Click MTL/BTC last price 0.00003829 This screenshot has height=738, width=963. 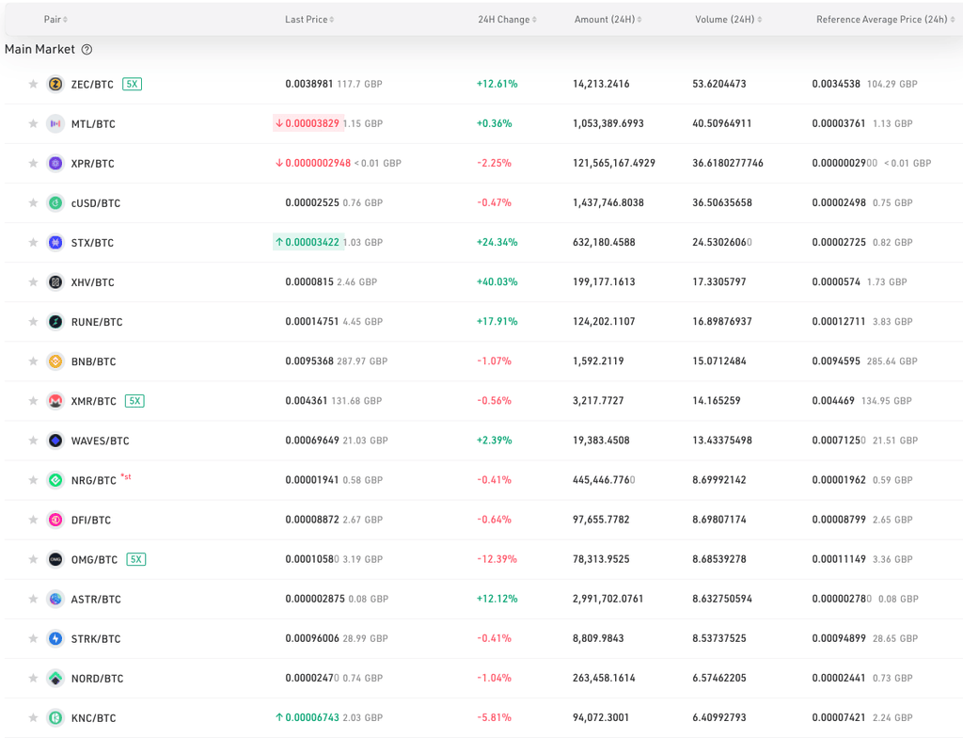click(x=312, y=123)
